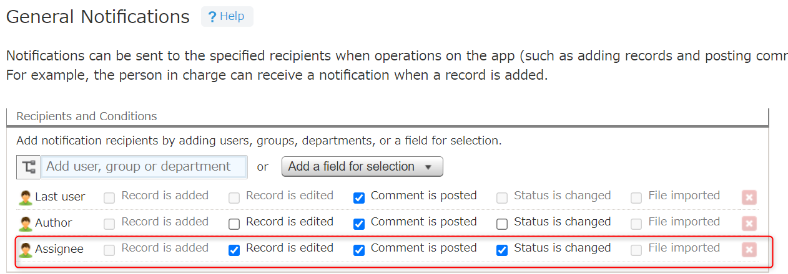788x274 pixels.
Task: Remove the Last user recipient row
Action: (749, 198)
